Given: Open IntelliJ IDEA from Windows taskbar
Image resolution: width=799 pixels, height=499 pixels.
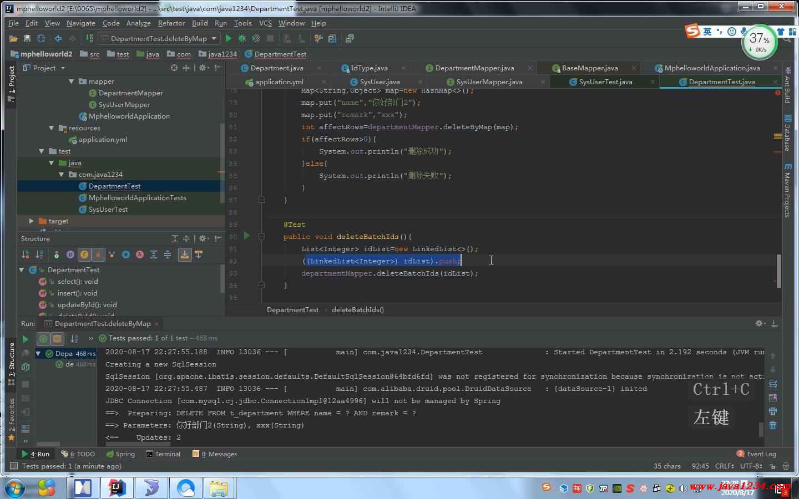Looking at the screenshot, I should pos(116,488).
